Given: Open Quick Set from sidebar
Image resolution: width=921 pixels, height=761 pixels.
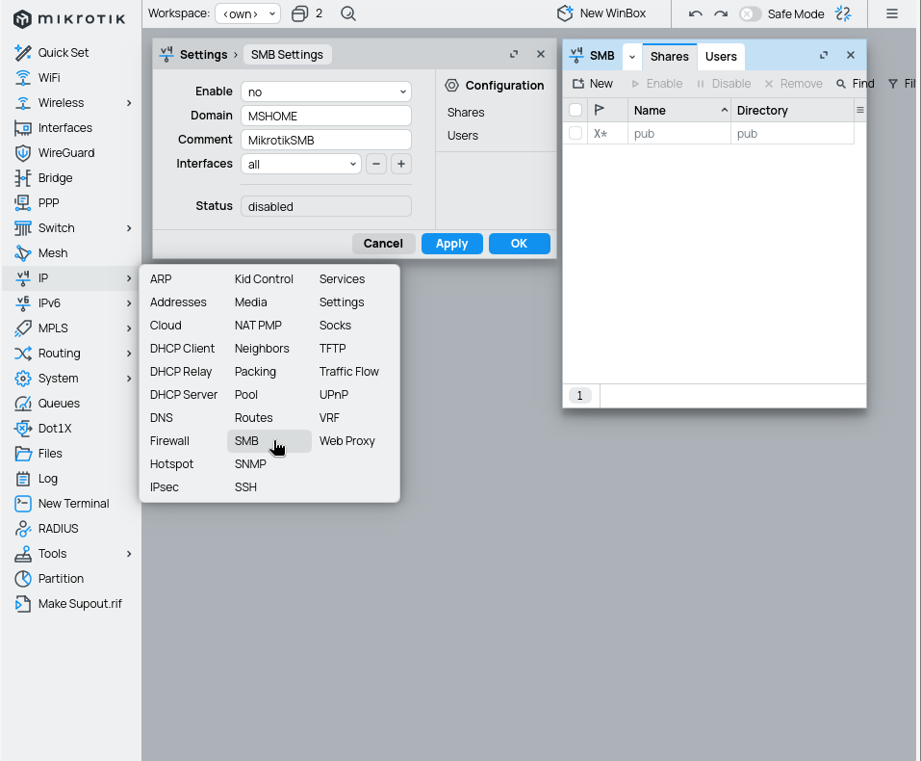Looking at the screenshot, I should pyautogui.click(x=63, y=52).
